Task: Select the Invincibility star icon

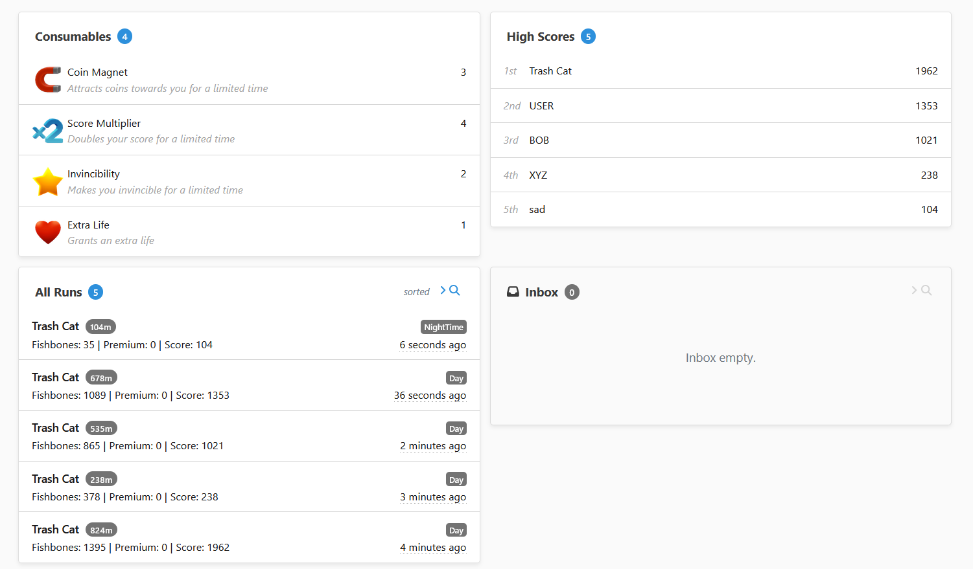Action: pyautogui.click(x=47, y=181)
